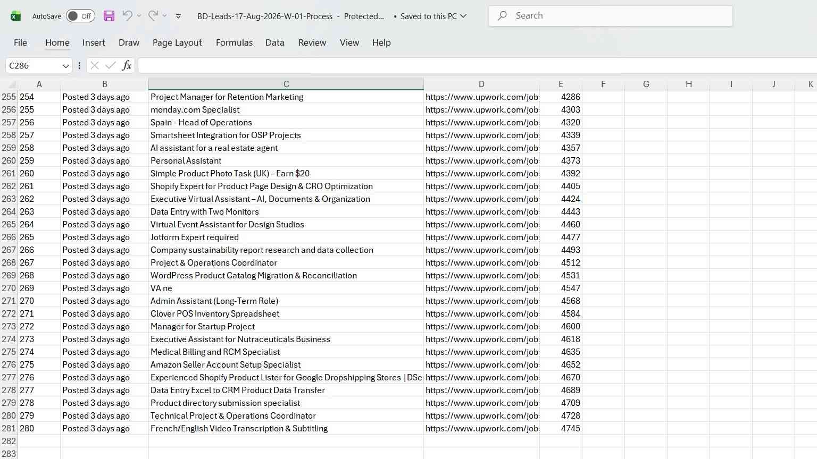This screenshot has width=817, height=459.
Task: Expand the Saved to this PC chevron
Action: click(463, 16)
